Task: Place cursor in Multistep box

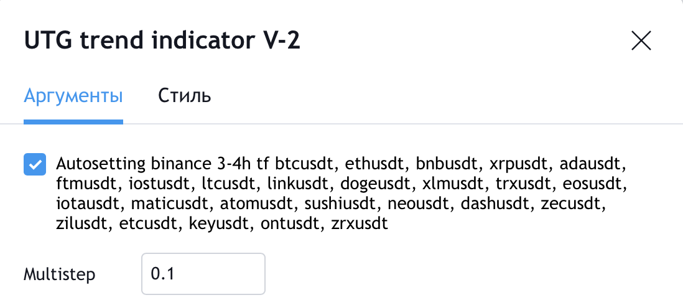Action: pos(203,274)
